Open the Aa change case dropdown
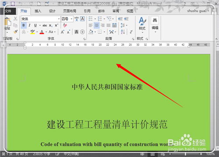Viewport: 219px width, 157px height. point(52,32)
